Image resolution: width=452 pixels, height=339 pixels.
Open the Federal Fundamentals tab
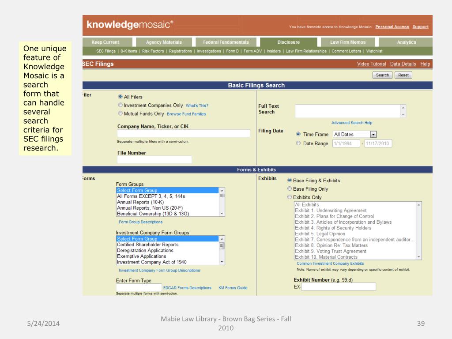click(x=226, y=42)
